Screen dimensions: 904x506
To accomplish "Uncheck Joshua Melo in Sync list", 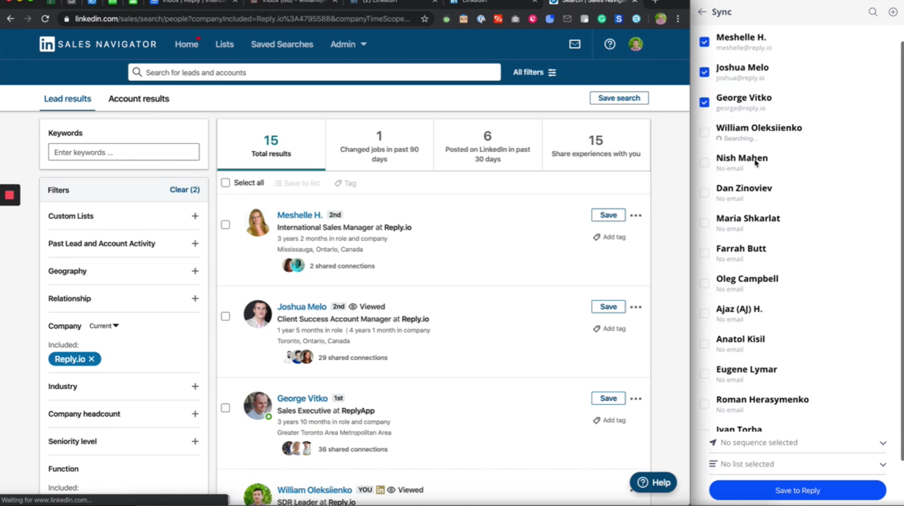I will 704,72.
